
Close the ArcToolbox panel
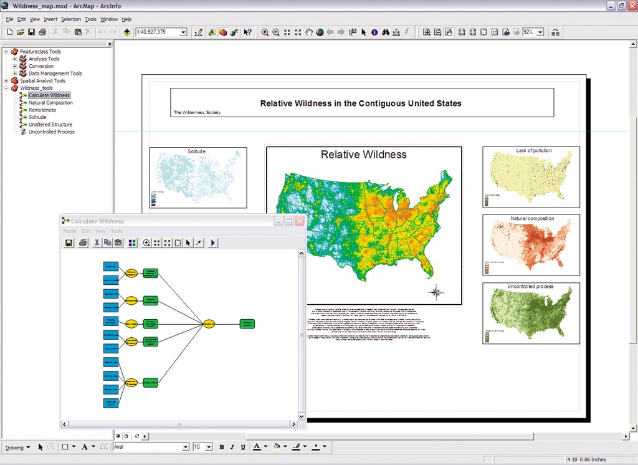110,44
